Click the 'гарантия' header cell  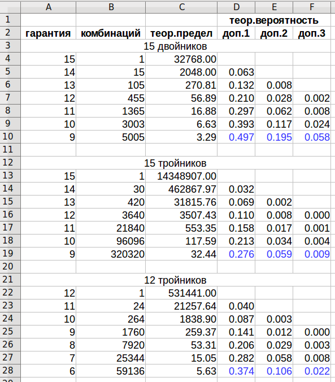tap(48, 33)
